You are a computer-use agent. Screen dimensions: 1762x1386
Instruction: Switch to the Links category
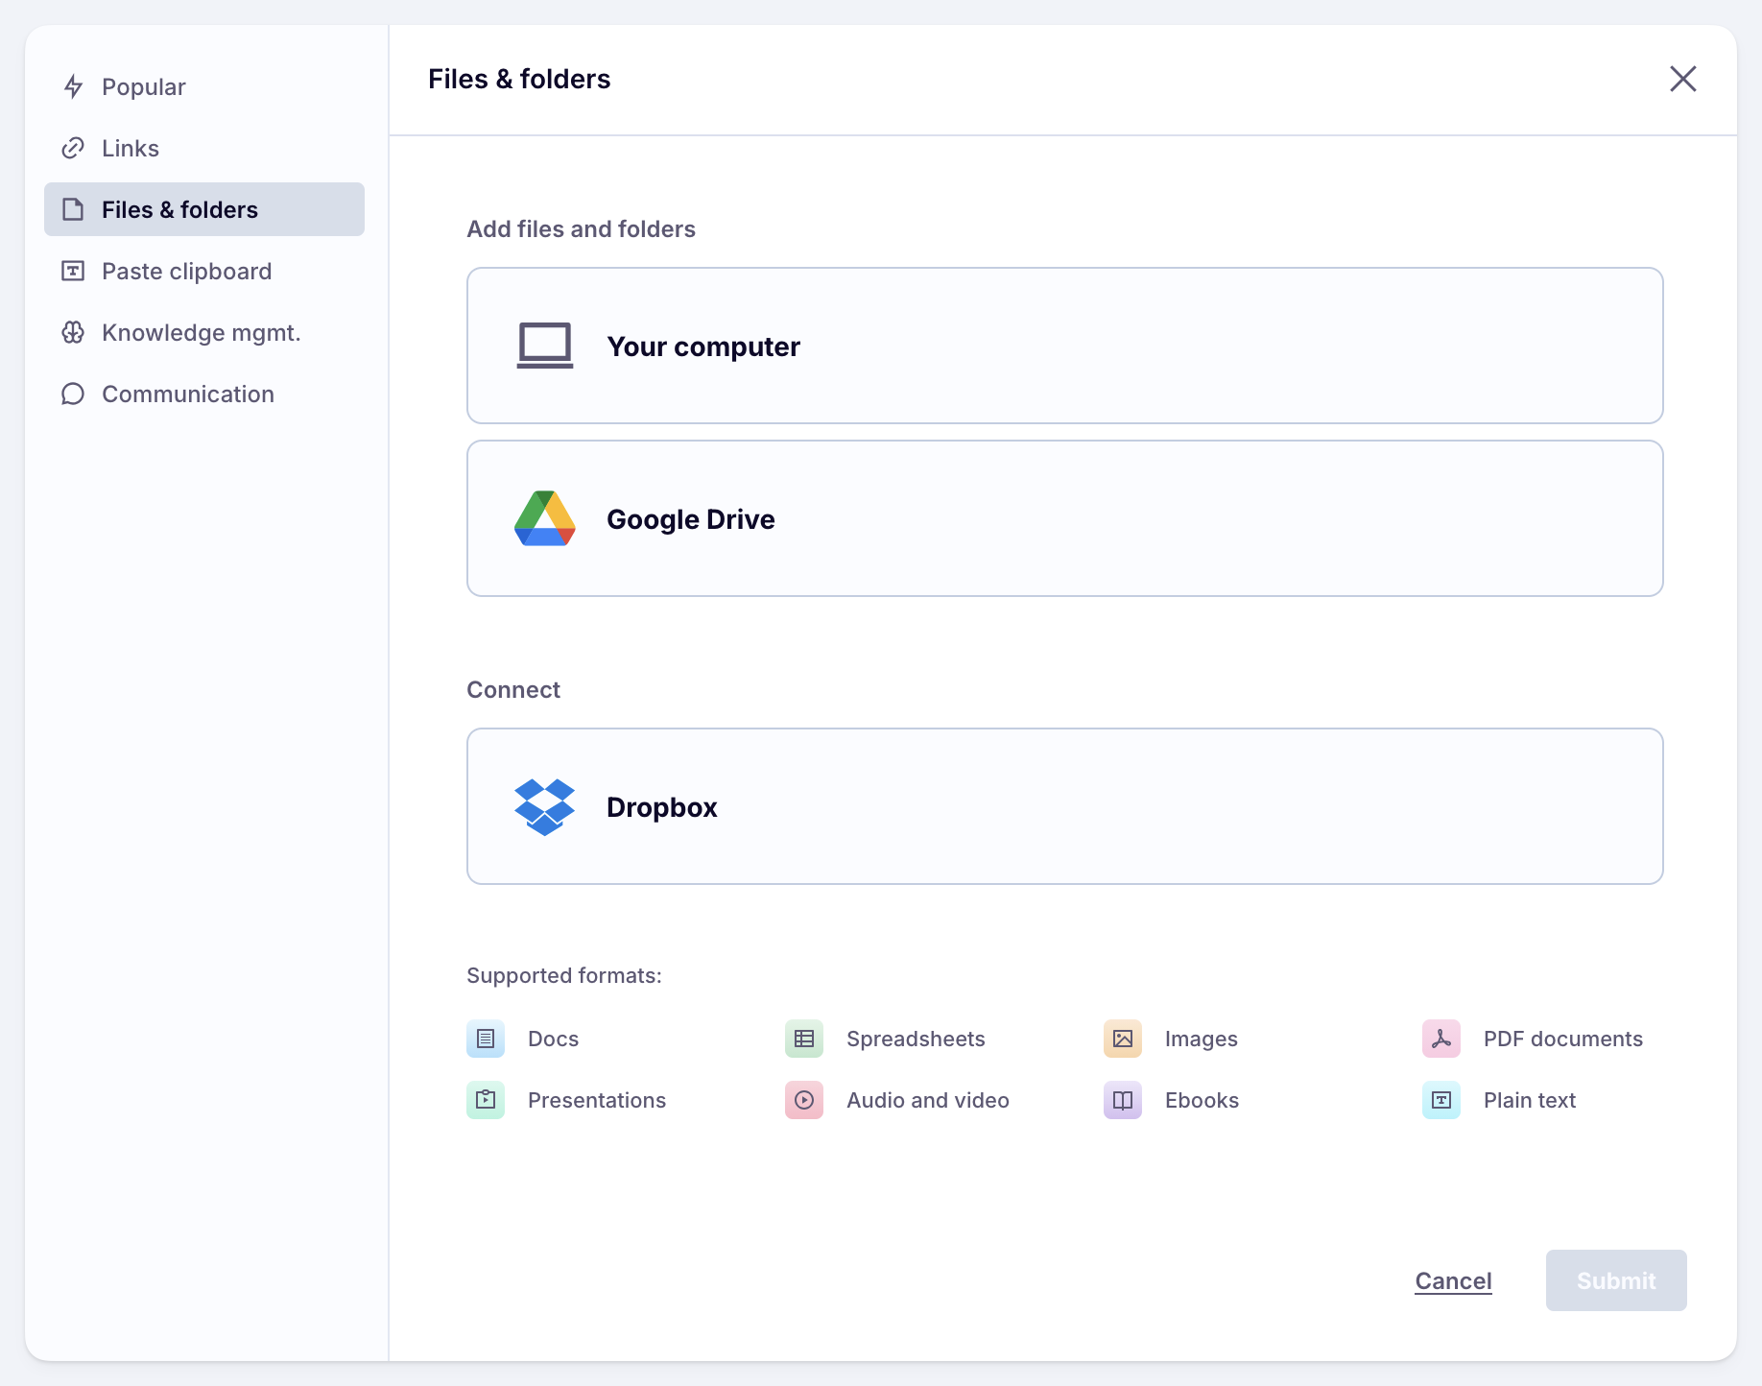[131, 149]
